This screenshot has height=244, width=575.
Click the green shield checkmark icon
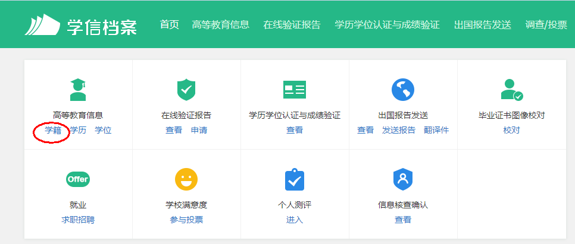click(186, 90)
